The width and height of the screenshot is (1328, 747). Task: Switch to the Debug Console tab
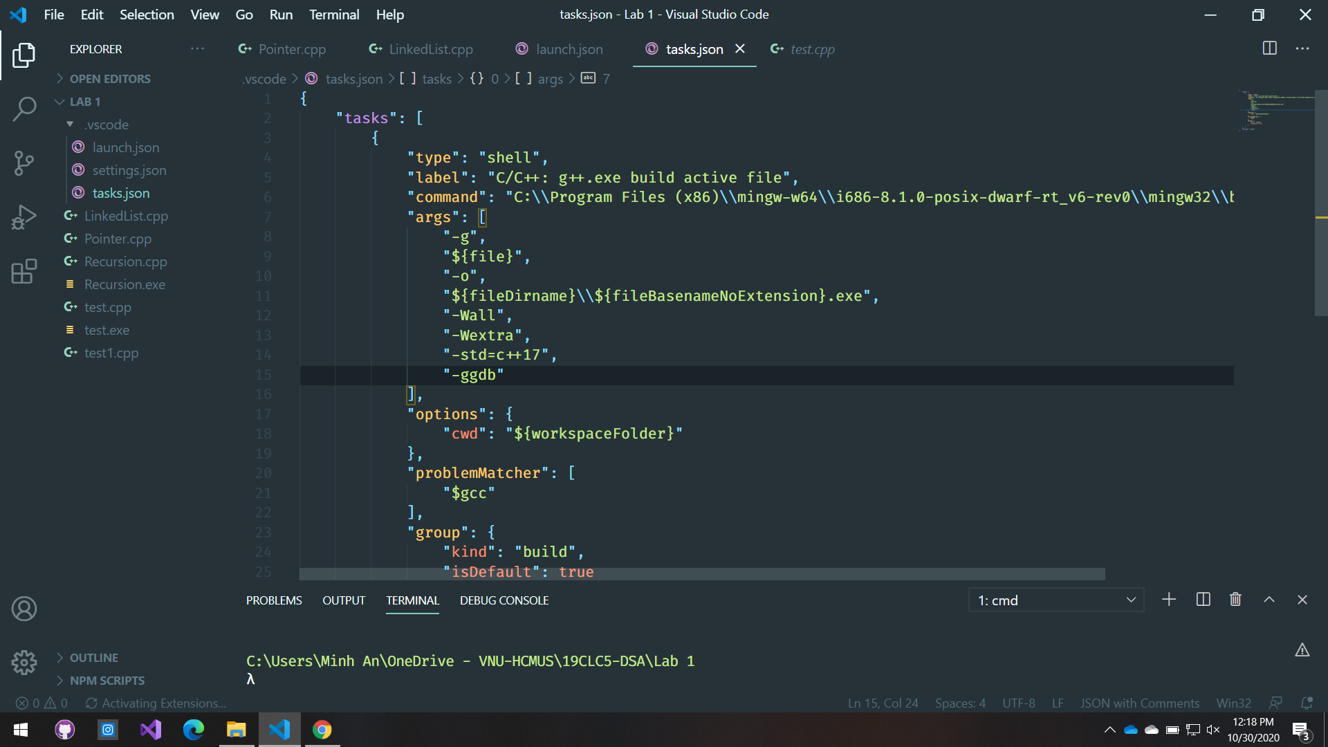(504, 600)
